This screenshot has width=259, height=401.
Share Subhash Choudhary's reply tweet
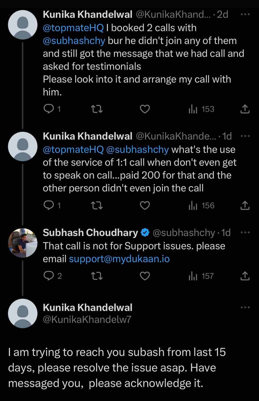coord(245,276)
